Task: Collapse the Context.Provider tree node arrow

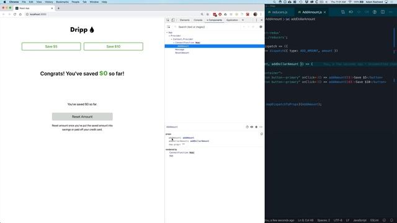Action: coord(172,39)
